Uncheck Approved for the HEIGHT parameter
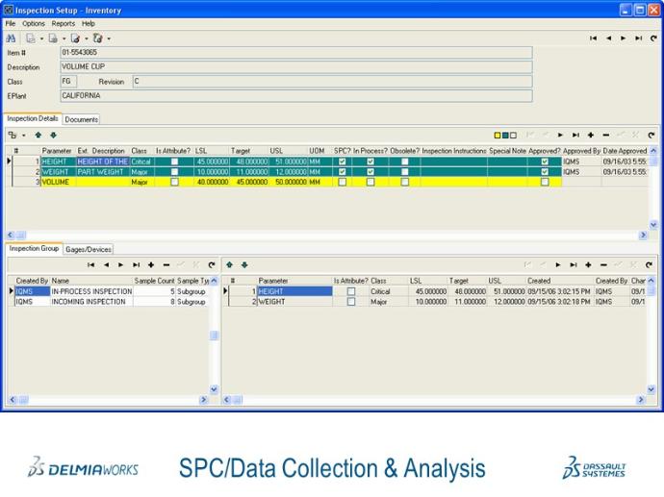The width and height of the screenshot is (664, 497). click(x=545, y=162)
